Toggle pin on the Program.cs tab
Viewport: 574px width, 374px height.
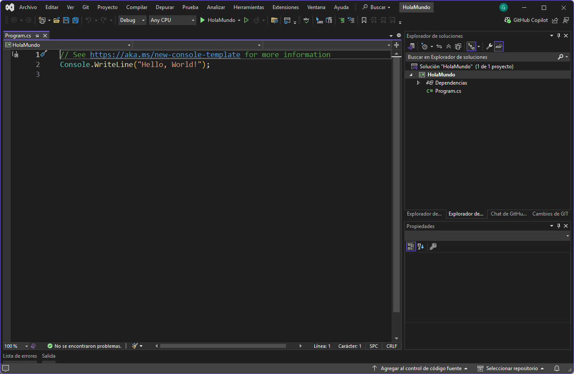pyautogui.click(x=37, y=36)
